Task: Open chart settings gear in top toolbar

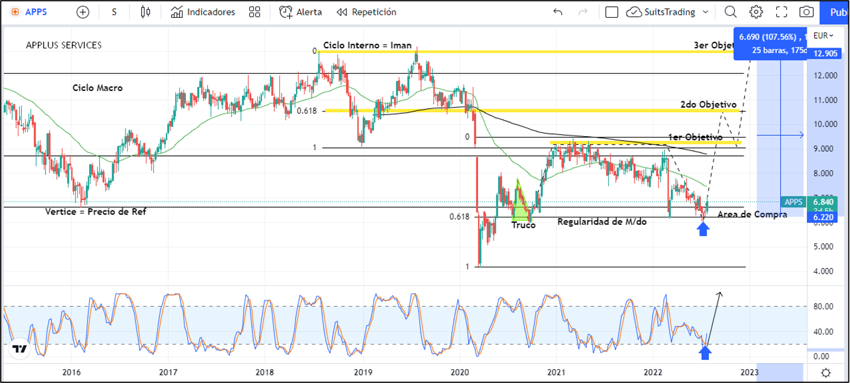Action: [x=756, y=12]
